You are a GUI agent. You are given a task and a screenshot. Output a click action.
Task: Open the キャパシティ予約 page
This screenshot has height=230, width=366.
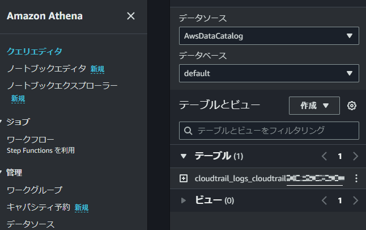[x=39, y=207]
